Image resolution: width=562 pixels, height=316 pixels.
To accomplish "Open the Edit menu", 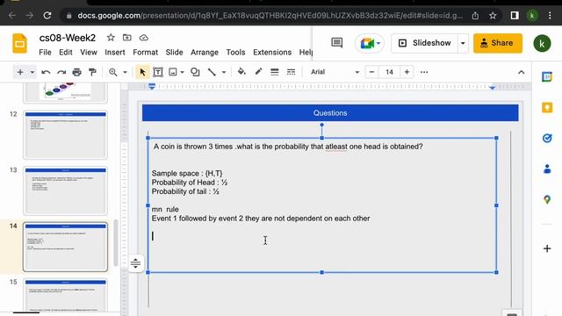I will 66,53.
